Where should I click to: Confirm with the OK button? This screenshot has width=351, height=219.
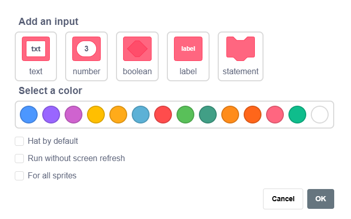(x=320, y=199)
